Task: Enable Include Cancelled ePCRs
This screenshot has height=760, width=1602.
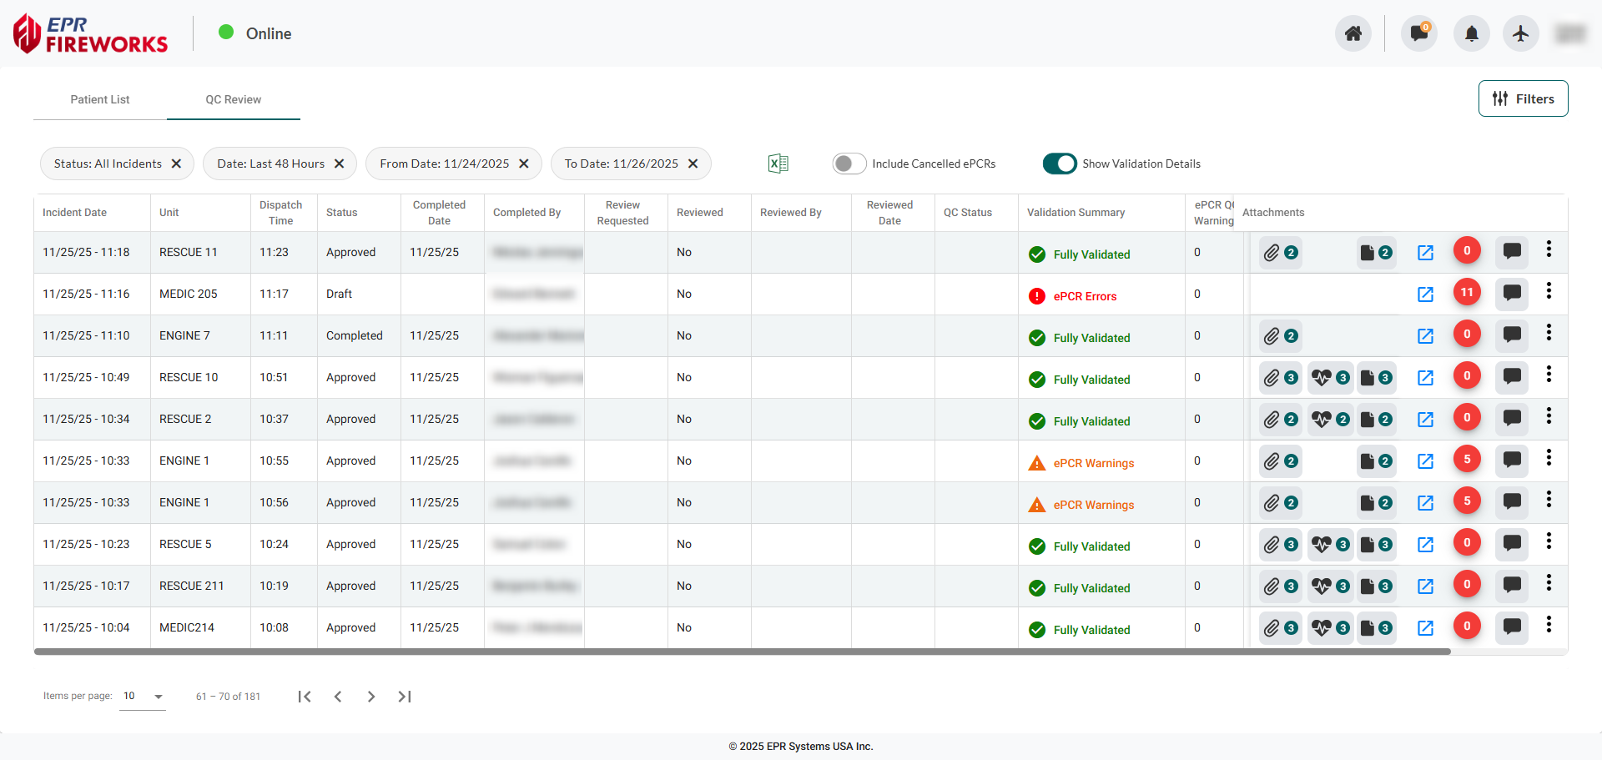Action: [x=849, y=164]
